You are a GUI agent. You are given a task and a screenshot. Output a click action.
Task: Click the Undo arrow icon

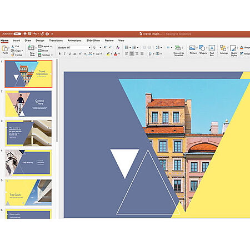tap(35, 34)
